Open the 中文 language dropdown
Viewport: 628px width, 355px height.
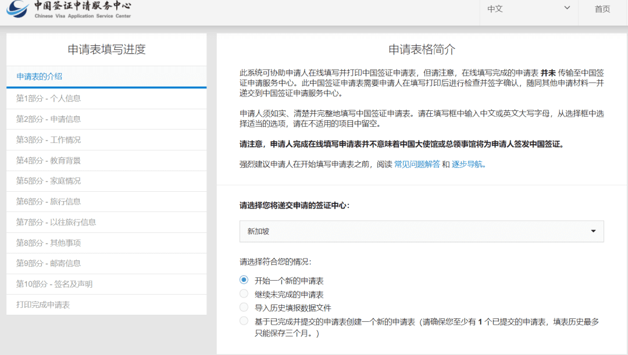(x=528, y=9)
